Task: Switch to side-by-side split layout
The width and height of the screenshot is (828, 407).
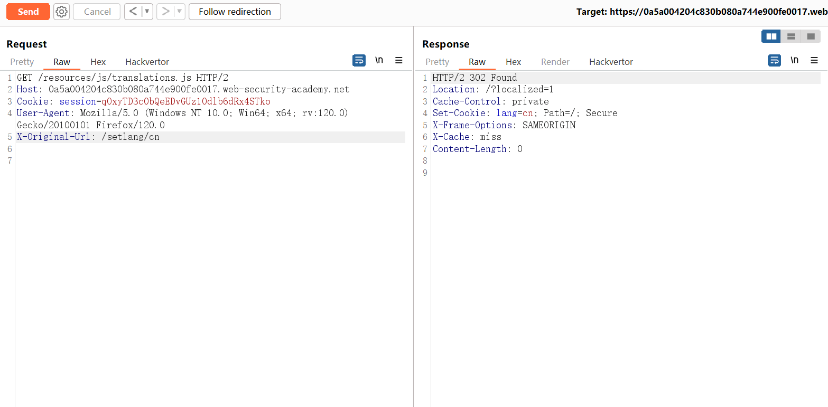Action: tap(771, 36)
